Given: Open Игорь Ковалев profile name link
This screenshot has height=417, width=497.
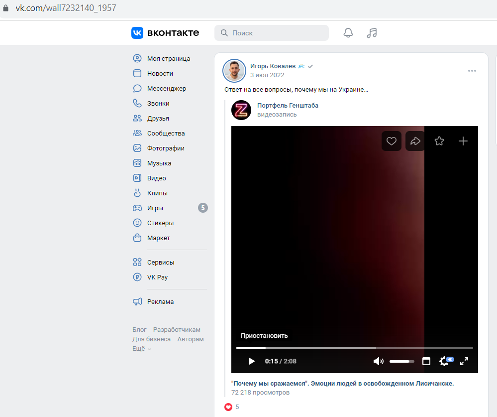Looking at the screenshot, I should (x=273, y=66).
